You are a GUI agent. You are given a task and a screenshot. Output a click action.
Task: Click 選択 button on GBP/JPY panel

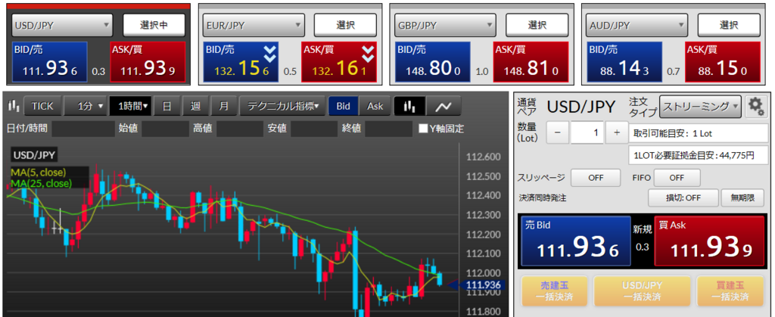tap(537, 25)
